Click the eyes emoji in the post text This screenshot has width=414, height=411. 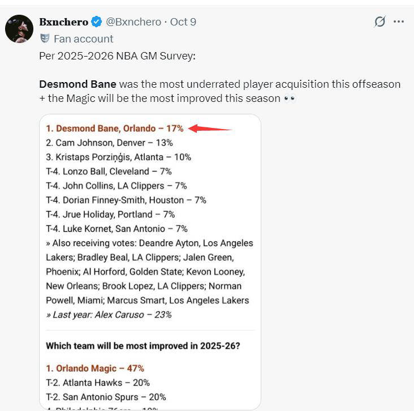pyautogui.click(x=290, y=99)
